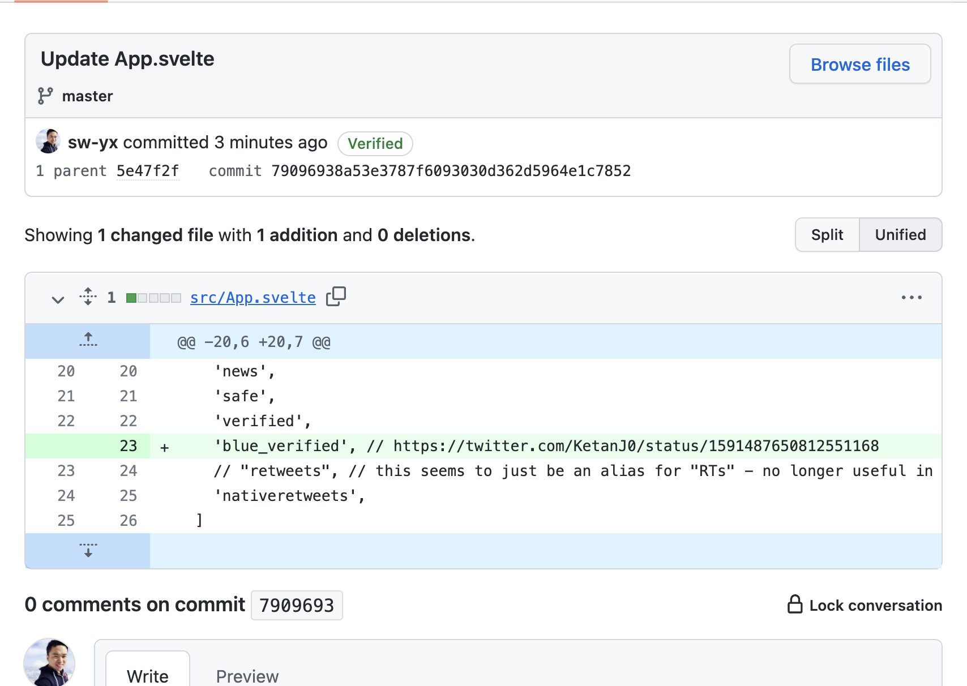The height and width of the screenshot is (686, 967).
Task: Open the master branch link
Action: click(x=87, y=96)
